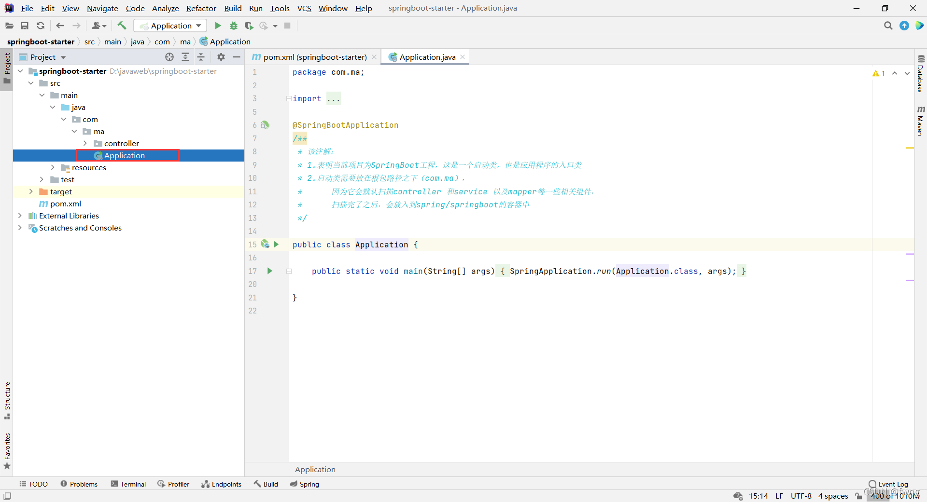Debug Application with the bug icon
The width and height of the screenshot is (927, 502).
(x=234, y=26)
